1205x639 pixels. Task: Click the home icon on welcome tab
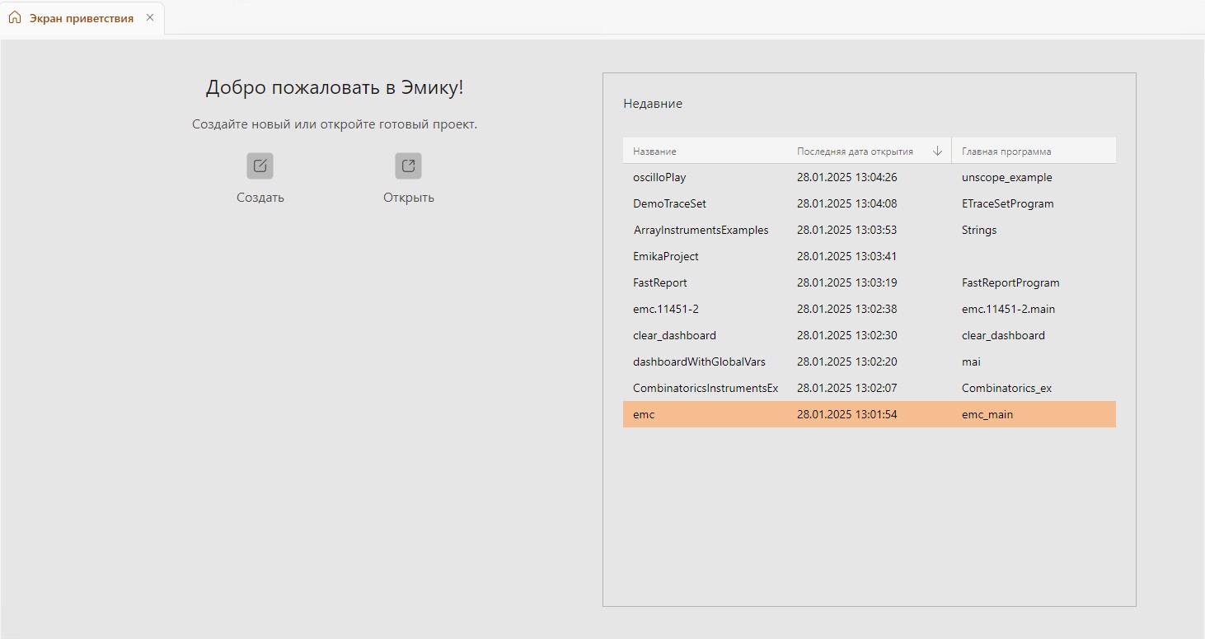pos(15,17)
